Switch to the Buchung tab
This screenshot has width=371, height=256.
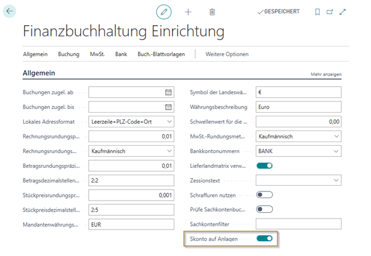(68, 54)
